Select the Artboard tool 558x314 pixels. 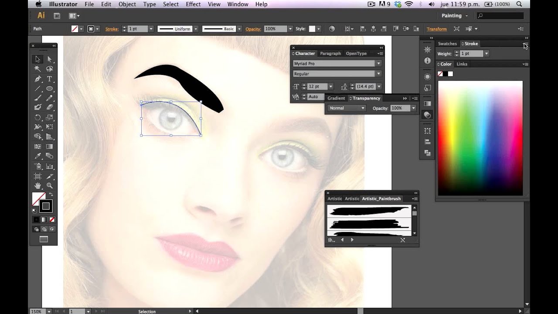37,176
